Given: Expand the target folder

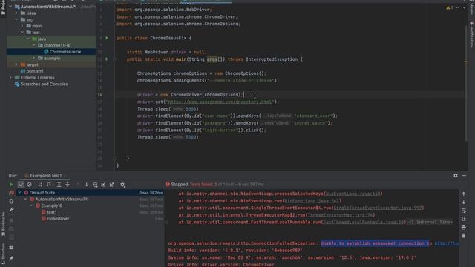Looking at the screenshot, I should [16, 65].
